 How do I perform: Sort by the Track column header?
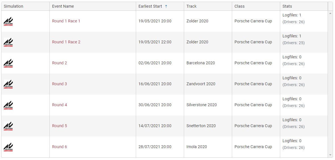tap(192, 6)
